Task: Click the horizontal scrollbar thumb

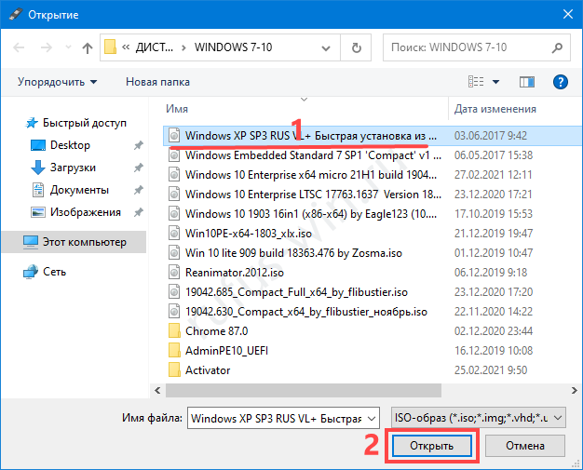Action: [304, 390]
